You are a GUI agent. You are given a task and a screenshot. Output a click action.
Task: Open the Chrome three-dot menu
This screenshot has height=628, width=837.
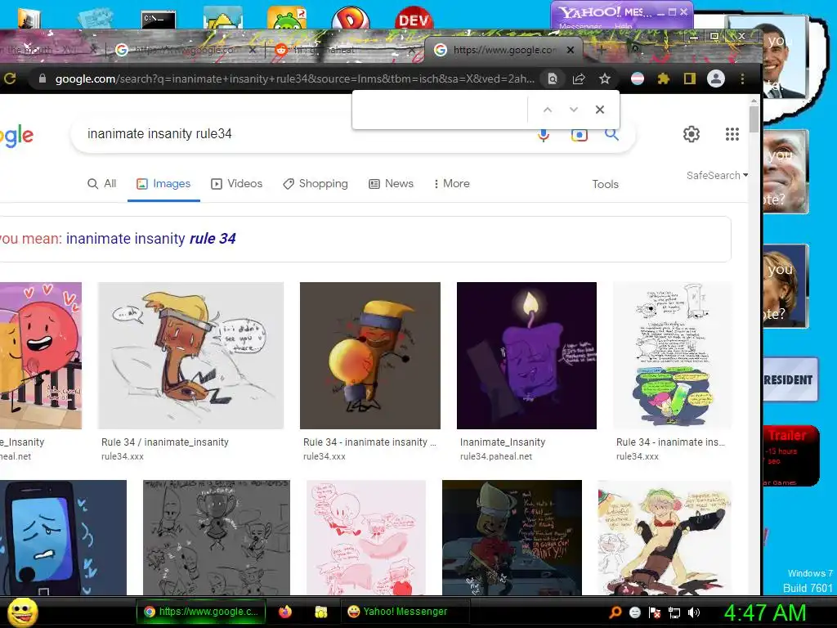coord(742,79)
